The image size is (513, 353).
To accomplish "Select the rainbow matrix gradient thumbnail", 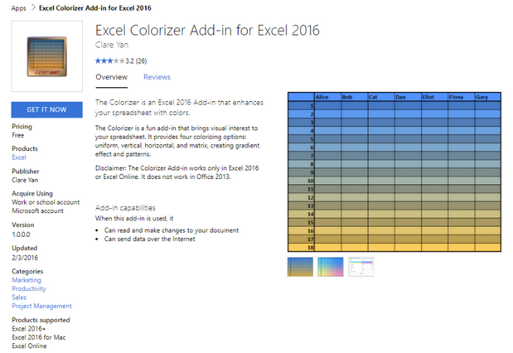I will click(x=331, y=267).
